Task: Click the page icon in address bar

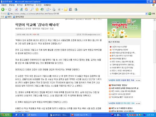Action: (9, 14)
